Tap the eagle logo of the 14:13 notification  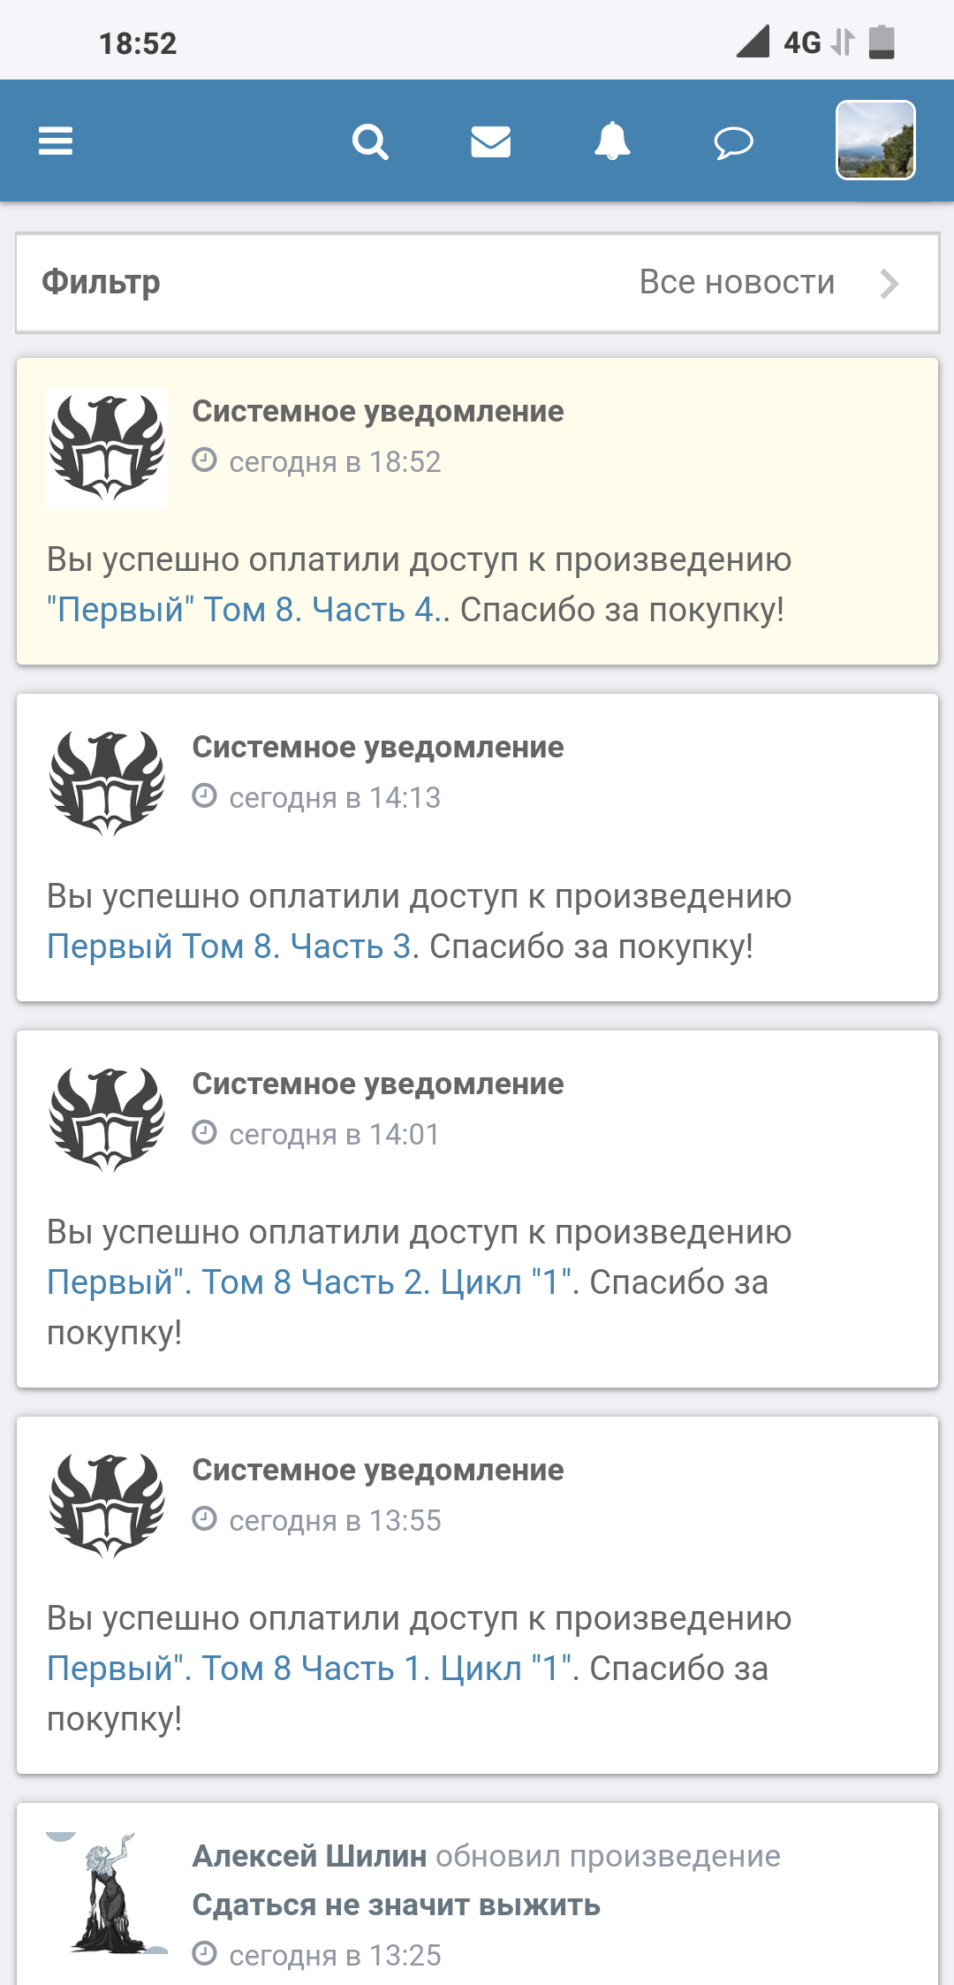point(107,783)
